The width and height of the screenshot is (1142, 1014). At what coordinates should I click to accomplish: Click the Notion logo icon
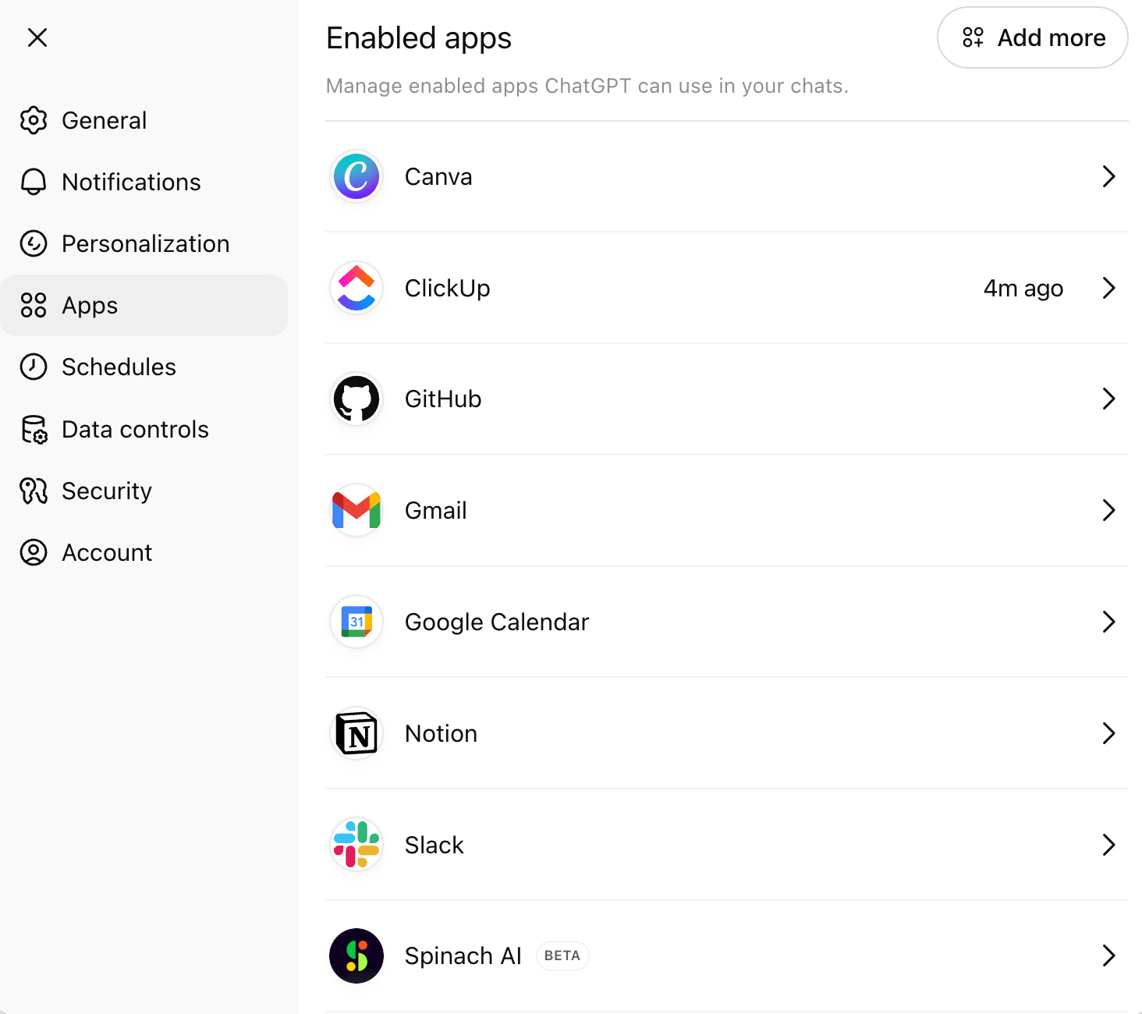point(356,733)
